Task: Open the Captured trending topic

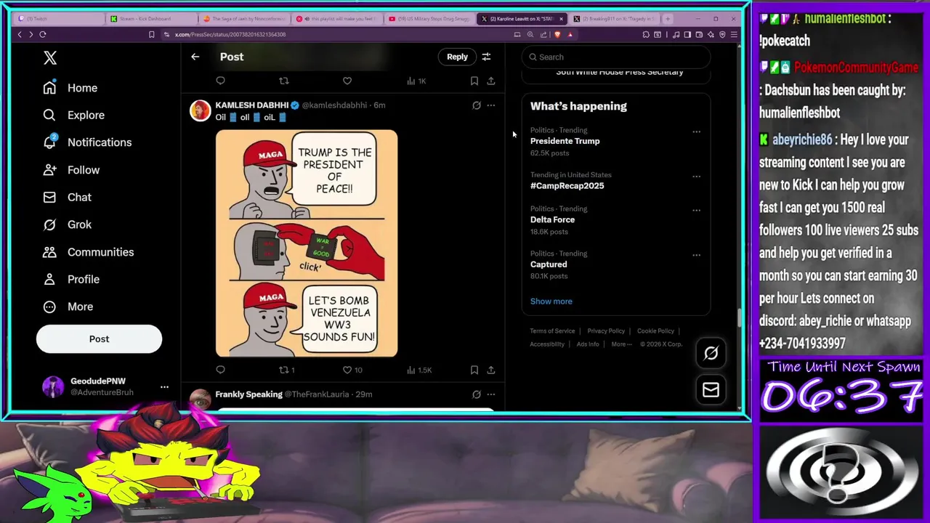Action: pyautogui.click(x=549, y=264)
